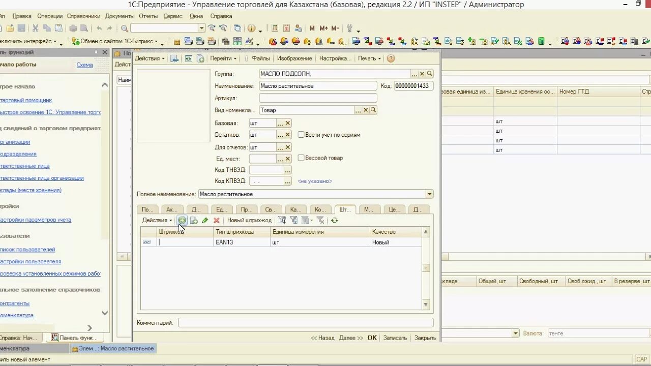Click the M- memory button in toolbar
651x366 pixels.
(335, 28)
